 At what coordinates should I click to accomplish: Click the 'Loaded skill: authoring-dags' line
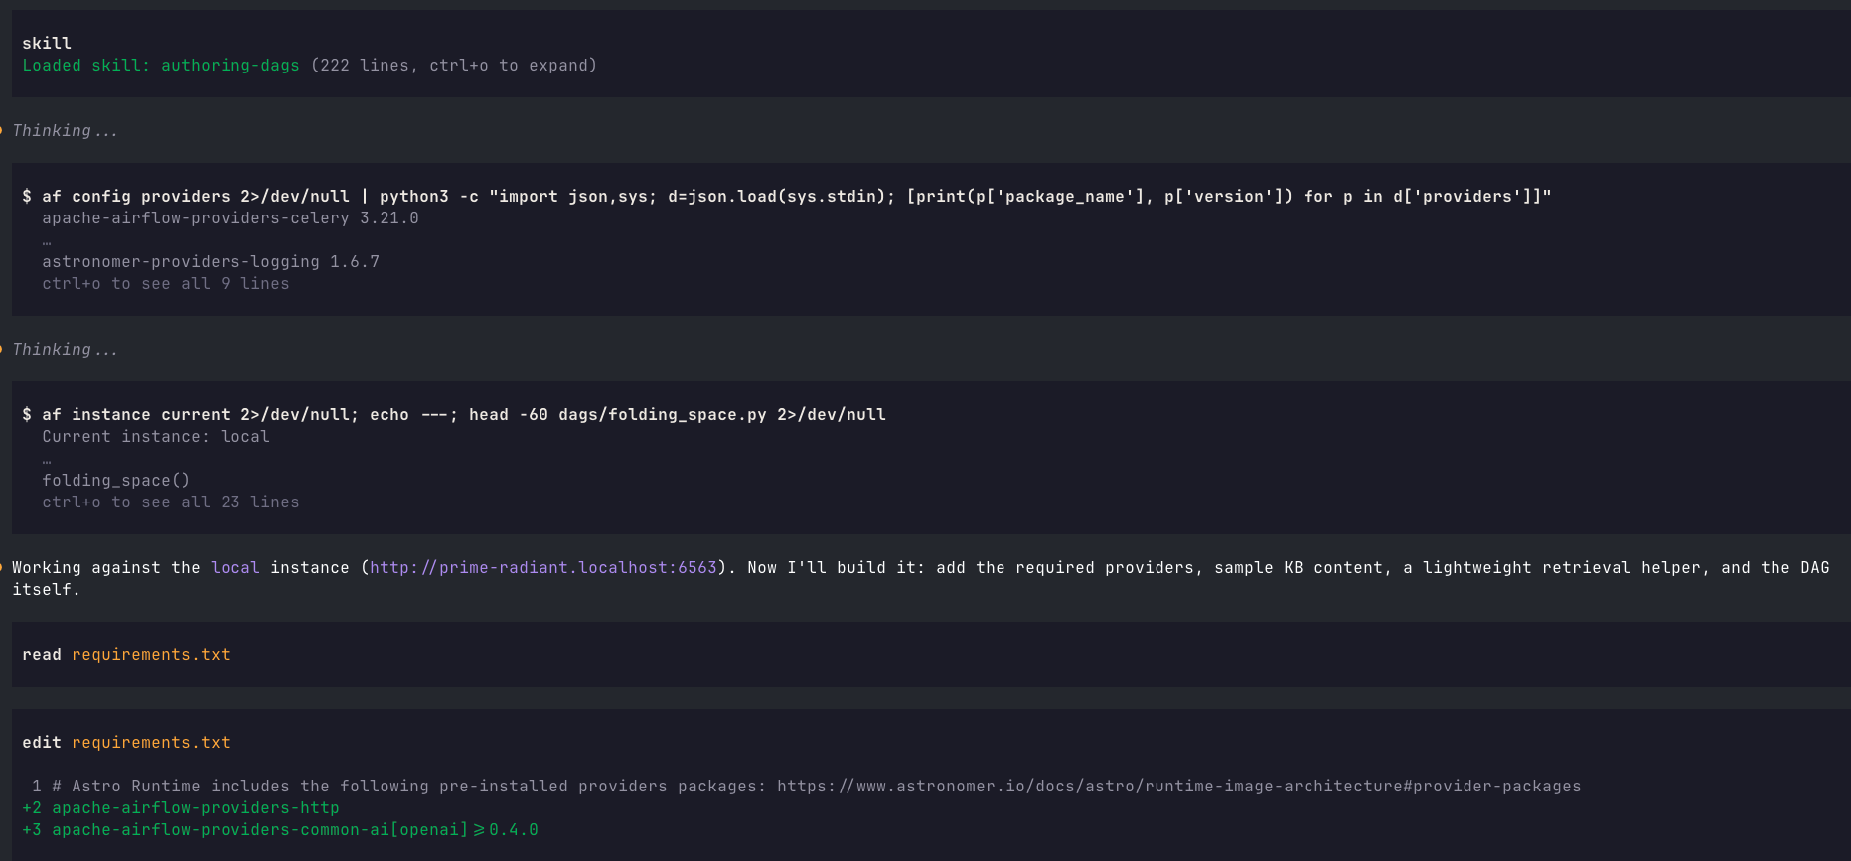click(161, 66)
